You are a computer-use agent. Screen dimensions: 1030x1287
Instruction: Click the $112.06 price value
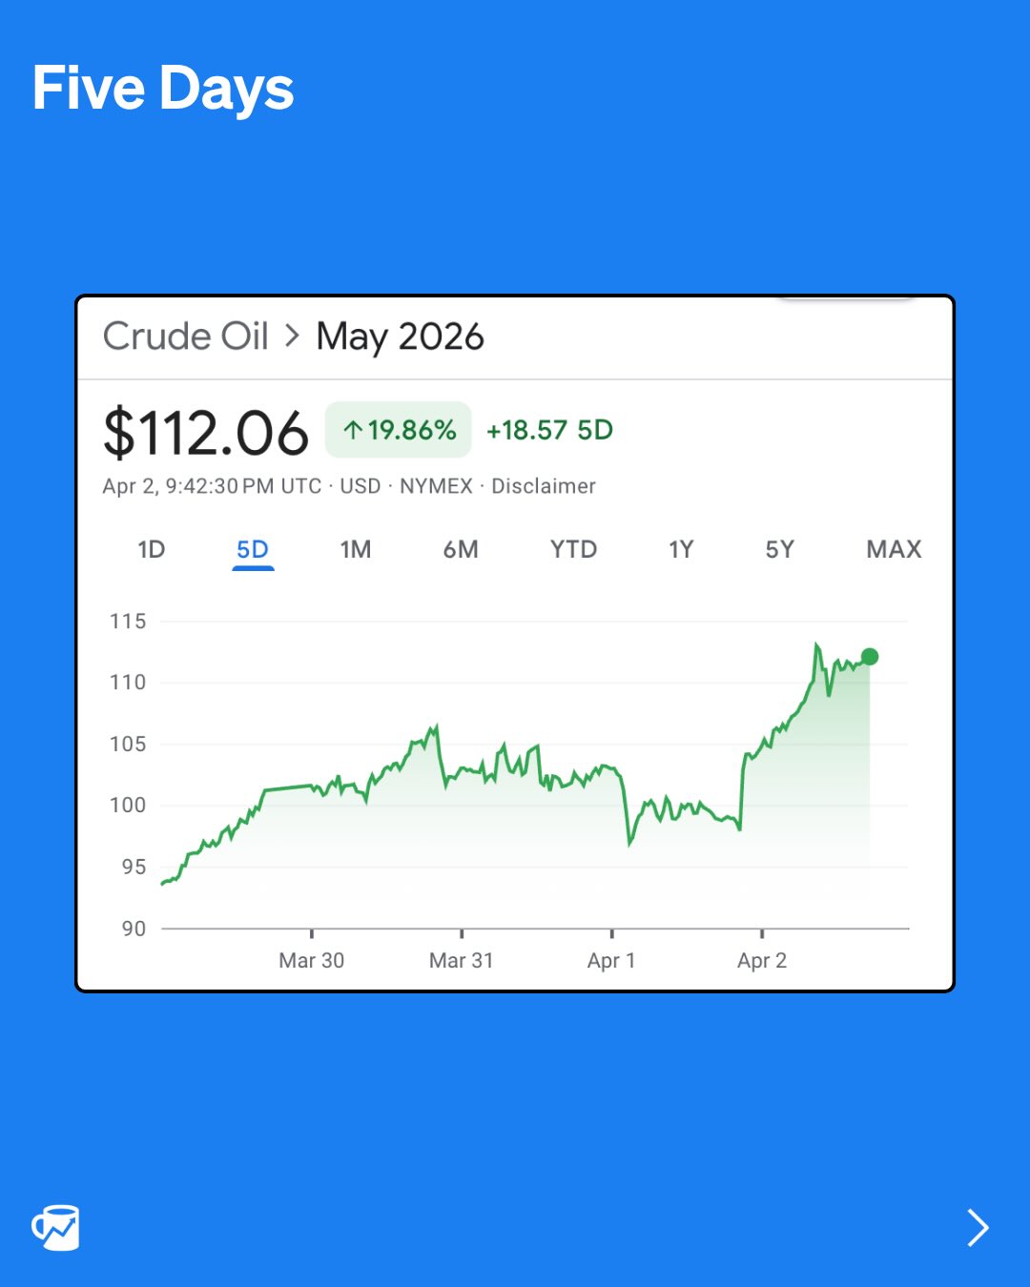tap(206, 434)
